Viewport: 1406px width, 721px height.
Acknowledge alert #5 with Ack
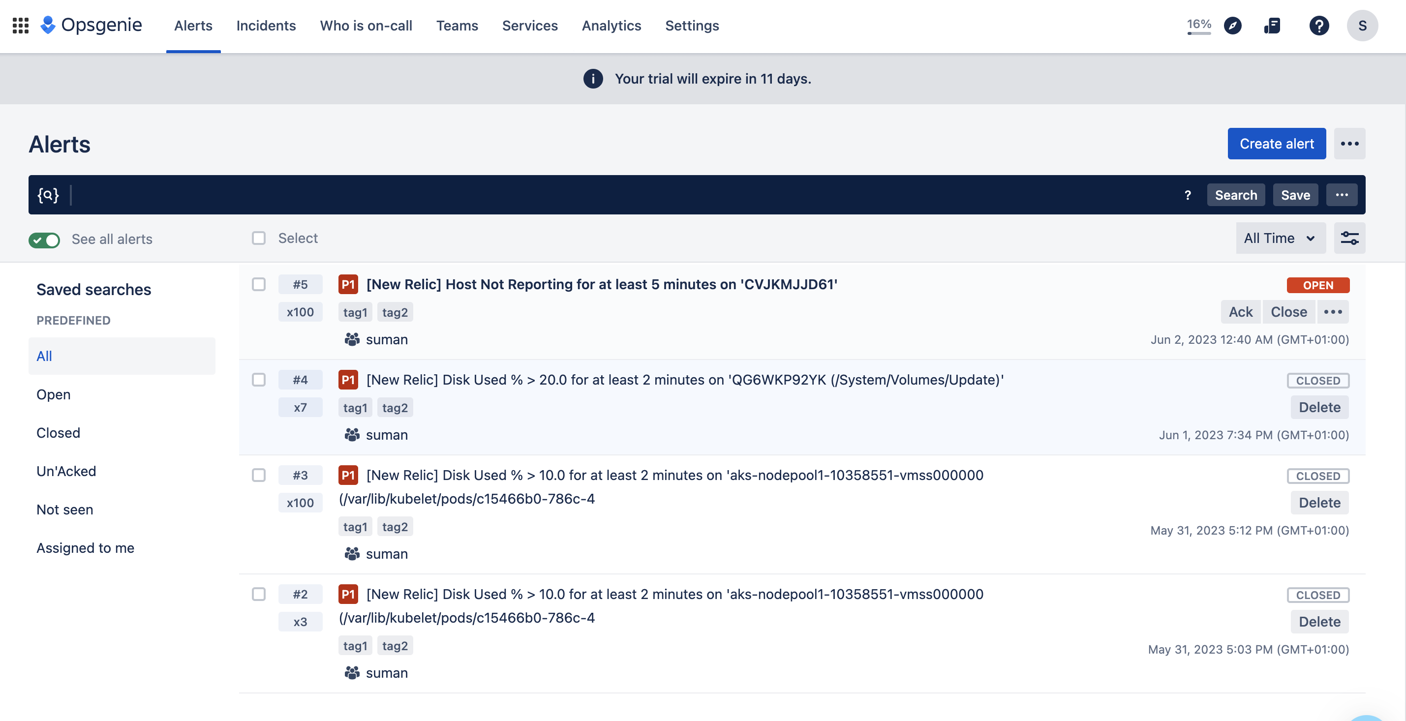(x=1240, y=312)
